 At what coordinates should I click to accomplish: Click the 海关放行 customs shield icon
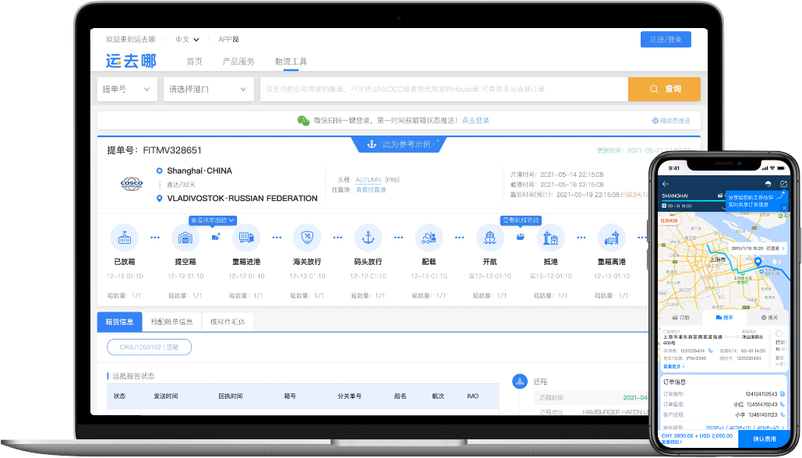307,238
